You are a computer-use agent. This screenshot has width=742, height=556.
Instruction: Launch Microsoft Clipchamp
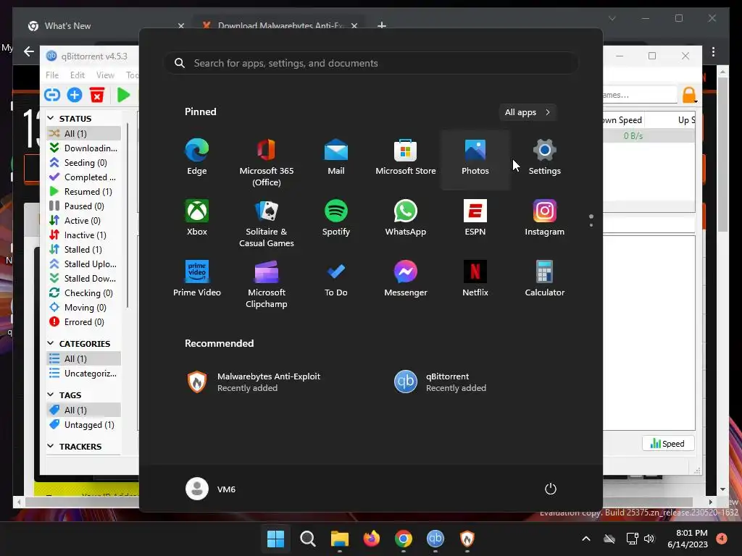coord(267,283)
